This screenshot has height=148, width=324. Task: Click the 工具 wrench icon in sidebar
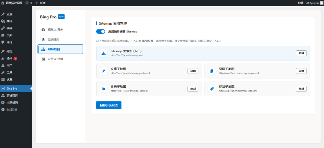3,72
